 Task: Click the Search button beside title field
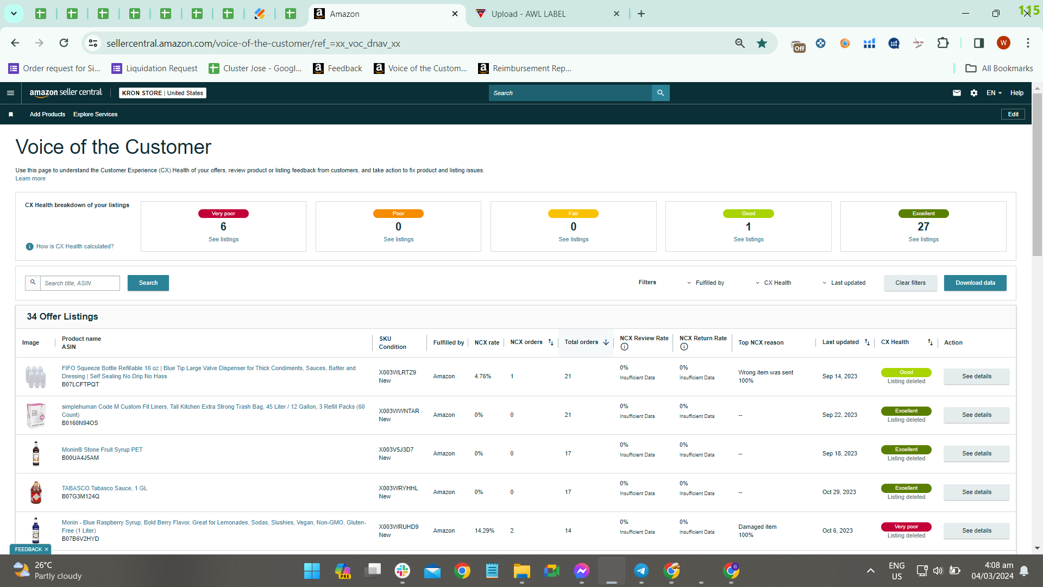click(x=148, y=283)
